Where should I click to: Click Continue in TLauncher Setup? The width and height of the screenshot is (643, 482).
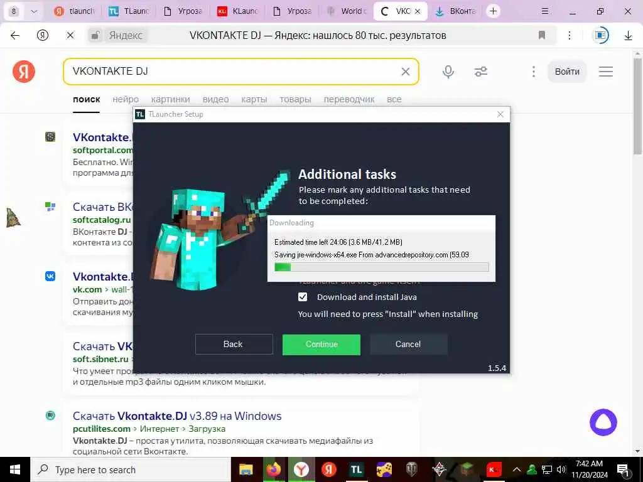(321, 345)
